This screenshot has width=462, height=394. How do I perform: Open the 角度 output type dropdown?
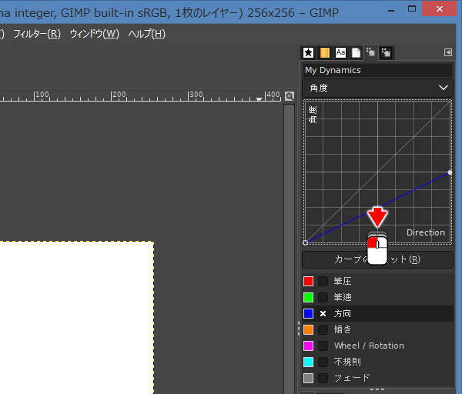coord(377,88)
